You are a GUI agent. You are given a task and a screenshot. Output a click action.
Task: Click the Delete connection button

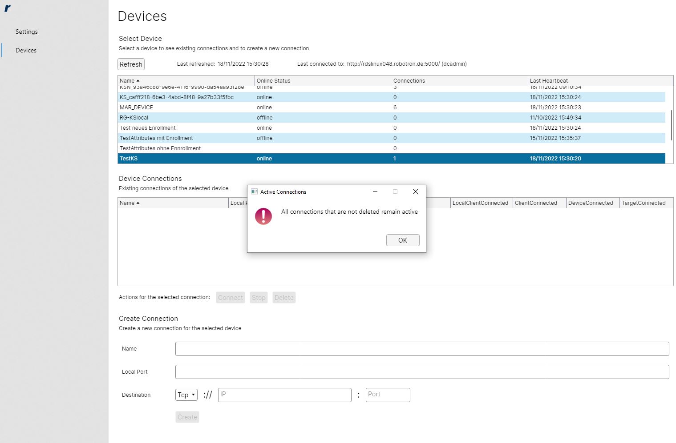pos(284,298)
